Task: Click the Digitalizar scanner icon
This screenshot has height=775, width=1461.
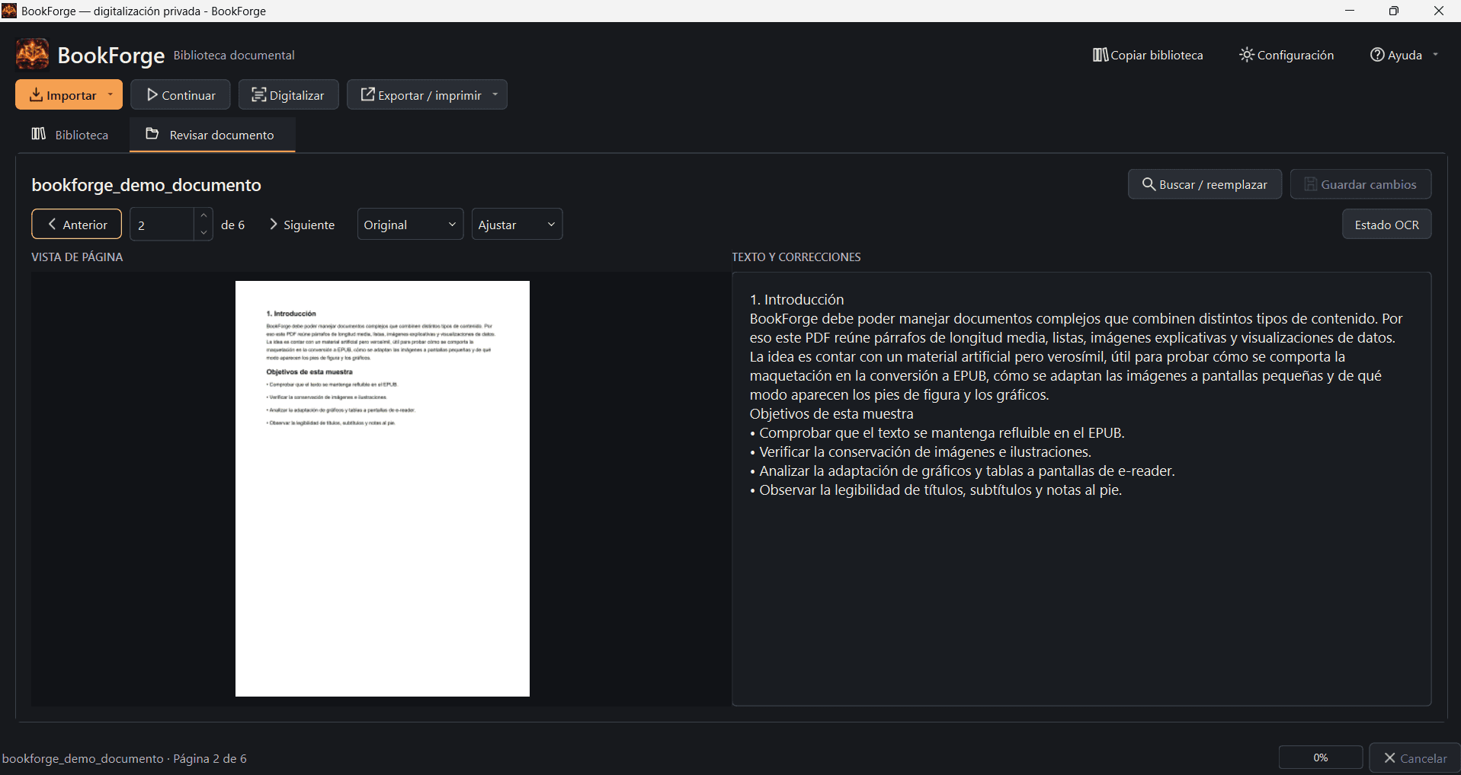Action: [259, 95]
